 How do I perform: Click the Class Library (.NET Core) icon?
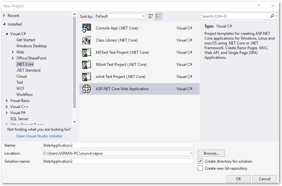click(85, 40)
